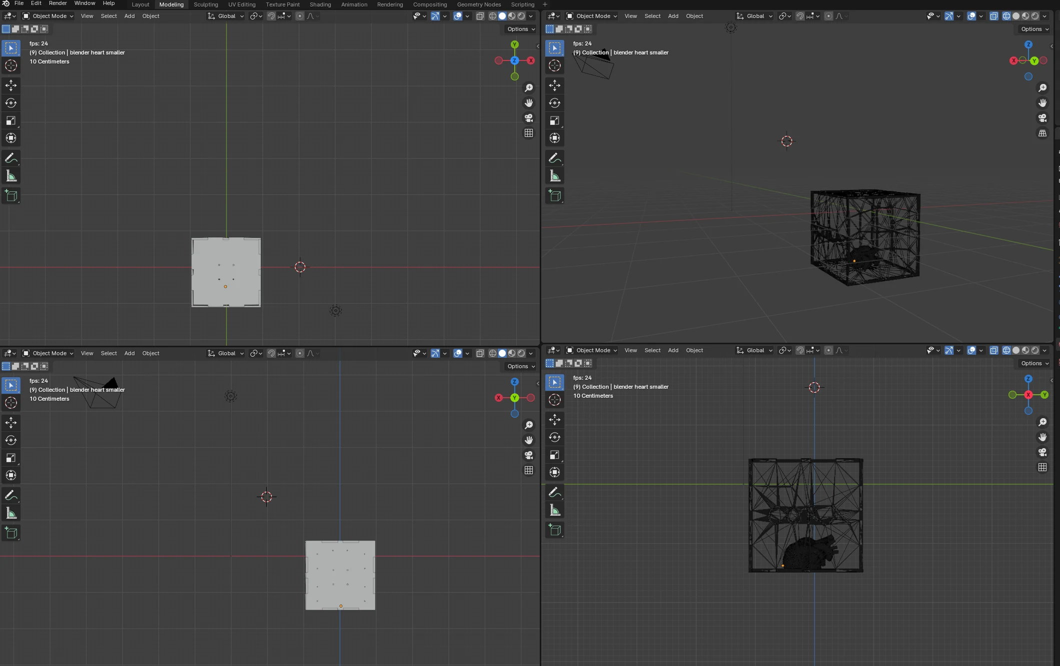Toggle proportional editing in top-left viewport header
1060x666 pixels.
300,16
